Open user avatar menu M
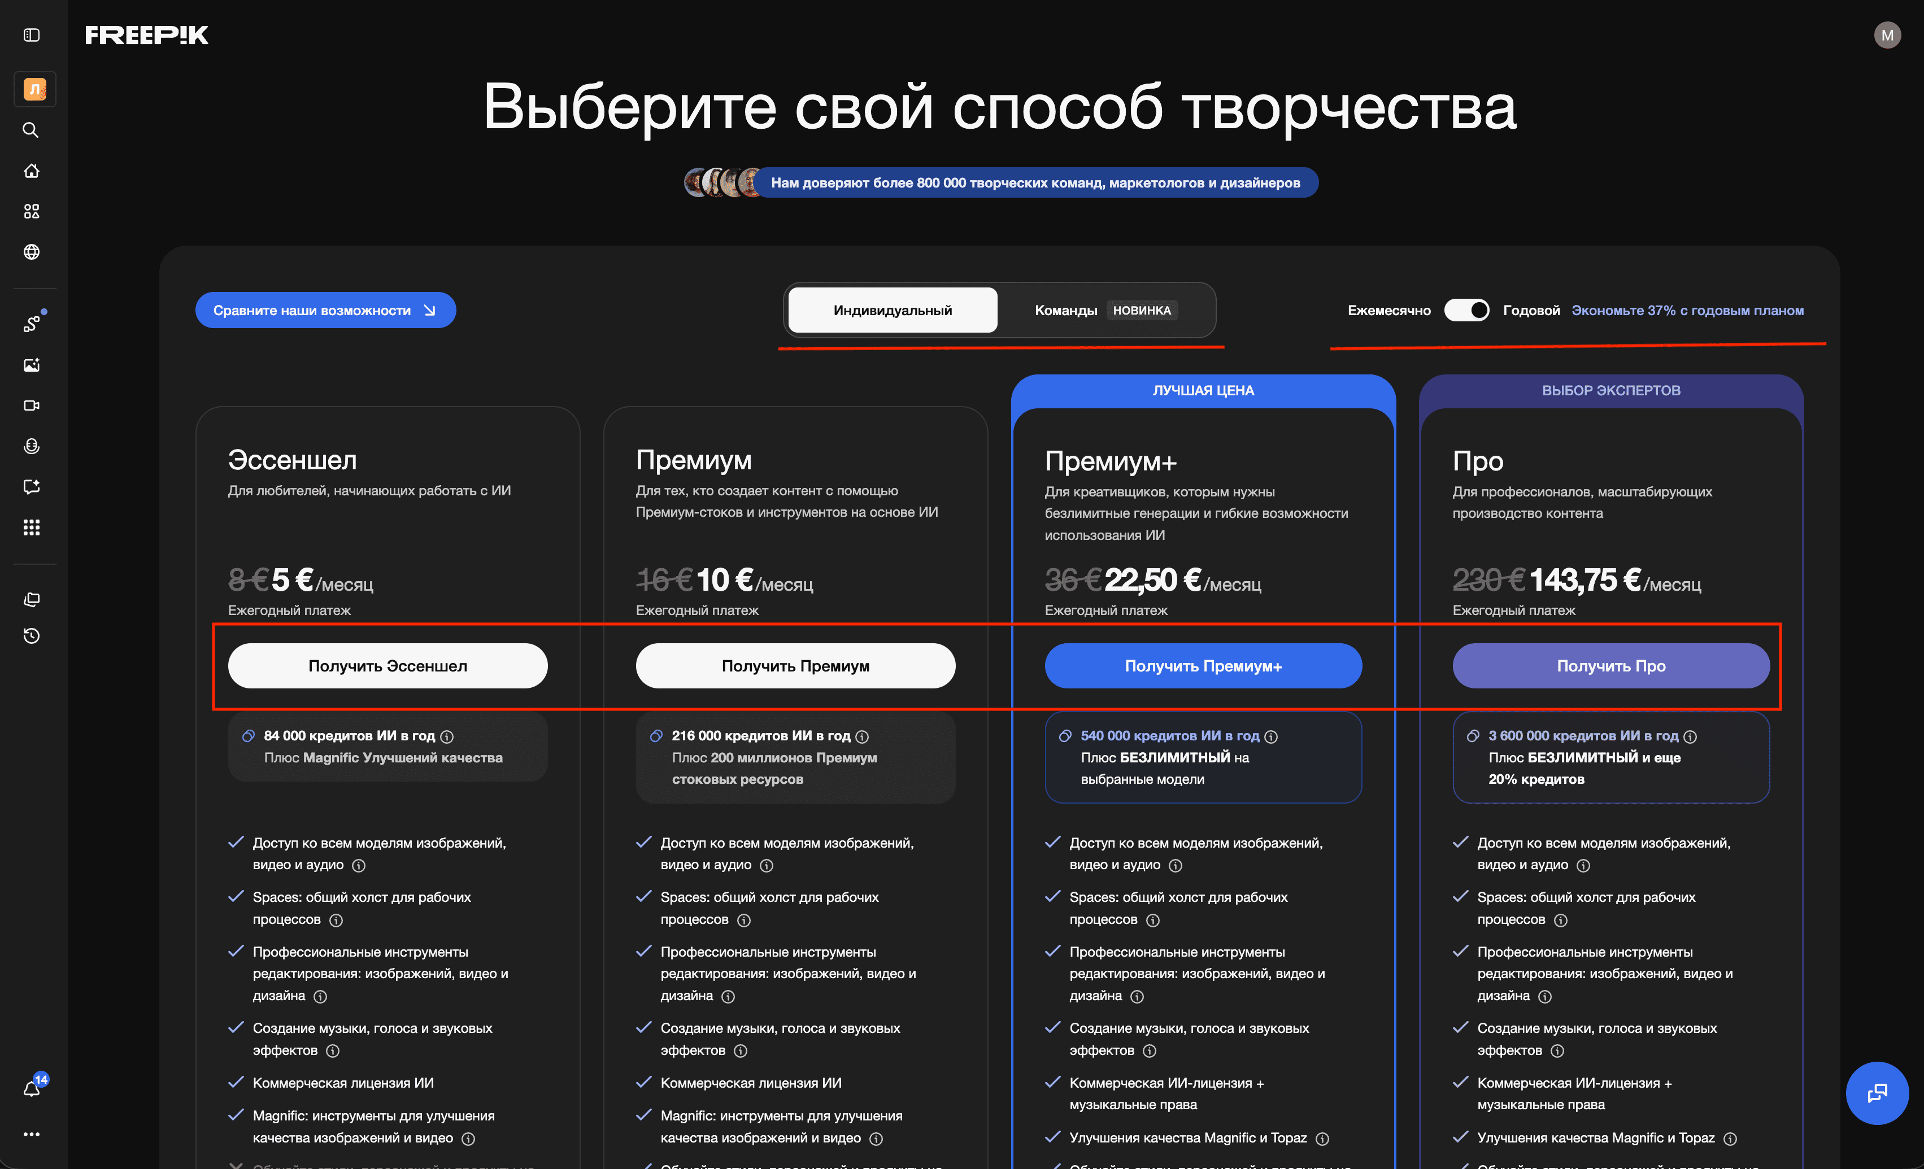The width and height of the screenshot is (1924, 1169). 1887,35
